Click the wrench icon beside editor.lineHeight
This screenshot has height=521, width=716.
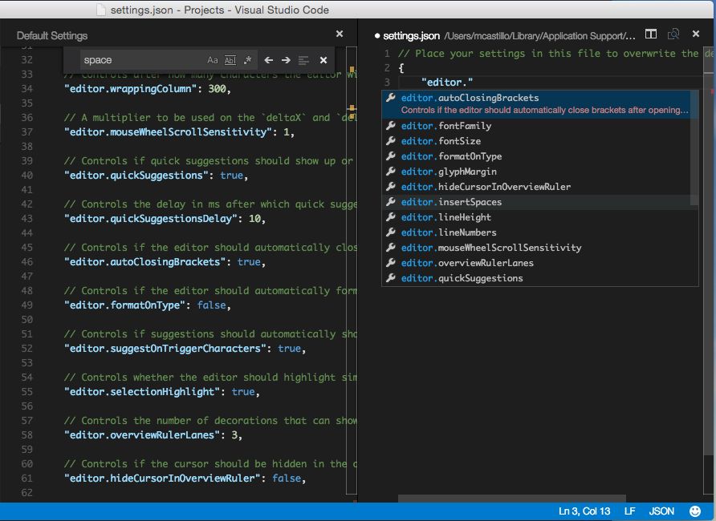coord(391,217)
